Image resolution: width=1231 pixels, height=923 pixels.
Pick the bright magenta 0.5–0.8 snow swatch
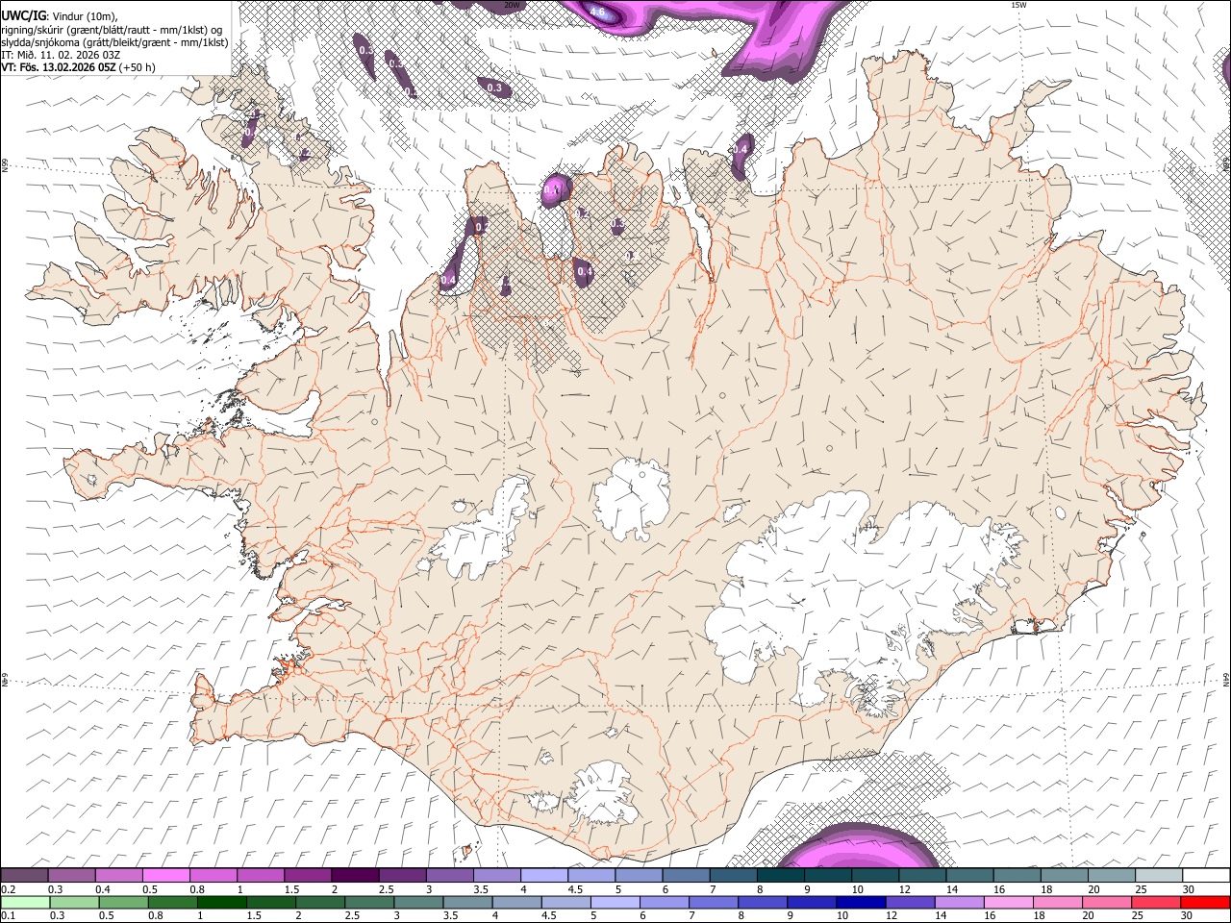pos(165,876)
